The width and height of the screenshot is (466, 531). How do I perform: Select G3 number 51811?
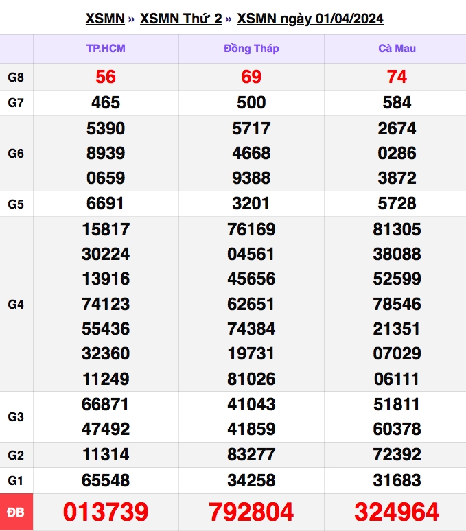pyautogui.click(x=396, y=404)
